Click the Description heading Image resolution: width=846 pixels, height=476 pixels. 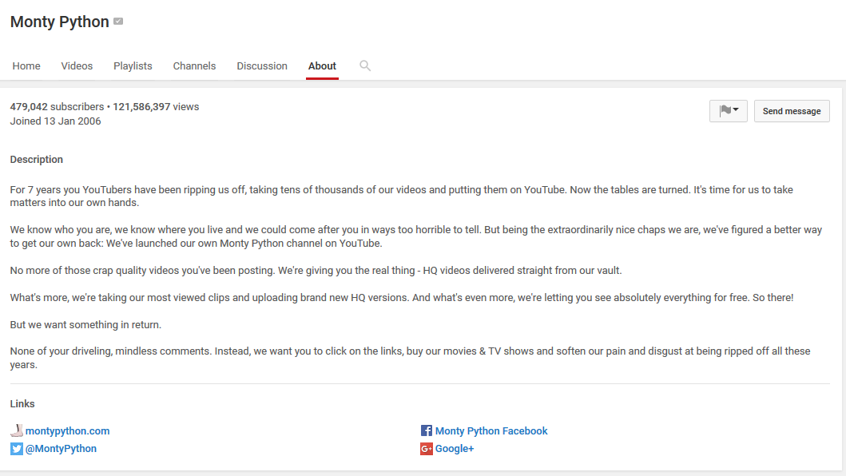tap(37, 159)
